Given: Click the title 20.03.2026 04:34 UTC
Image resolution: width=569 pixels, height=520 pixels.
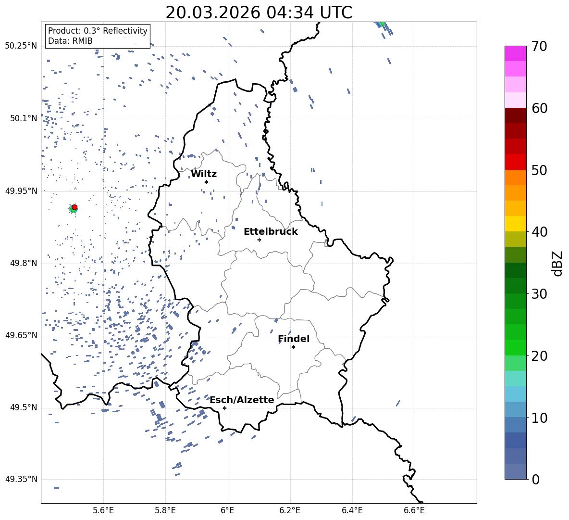Looking at the screenshot, I should point(259,13).
